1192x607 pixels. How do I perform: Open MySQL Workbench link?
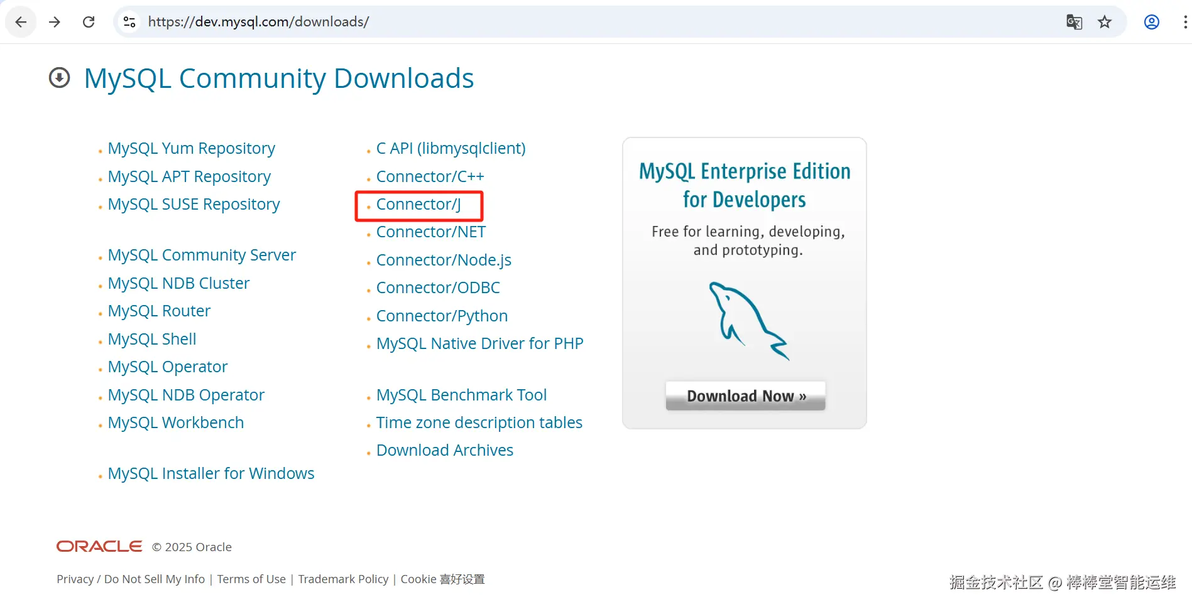(x=176, y=422)
